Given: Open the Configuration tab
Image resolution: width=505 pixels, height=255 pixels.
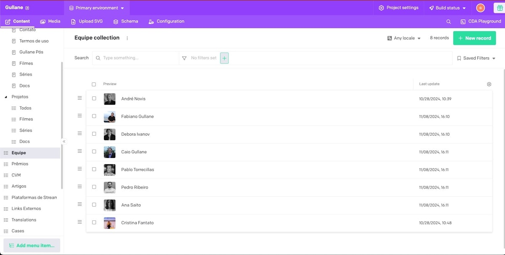Looking at the screenshot, I should [166, 21].
